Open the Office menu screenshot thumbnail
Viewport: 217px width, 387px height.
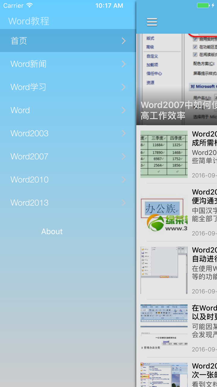tap(164, 270)
